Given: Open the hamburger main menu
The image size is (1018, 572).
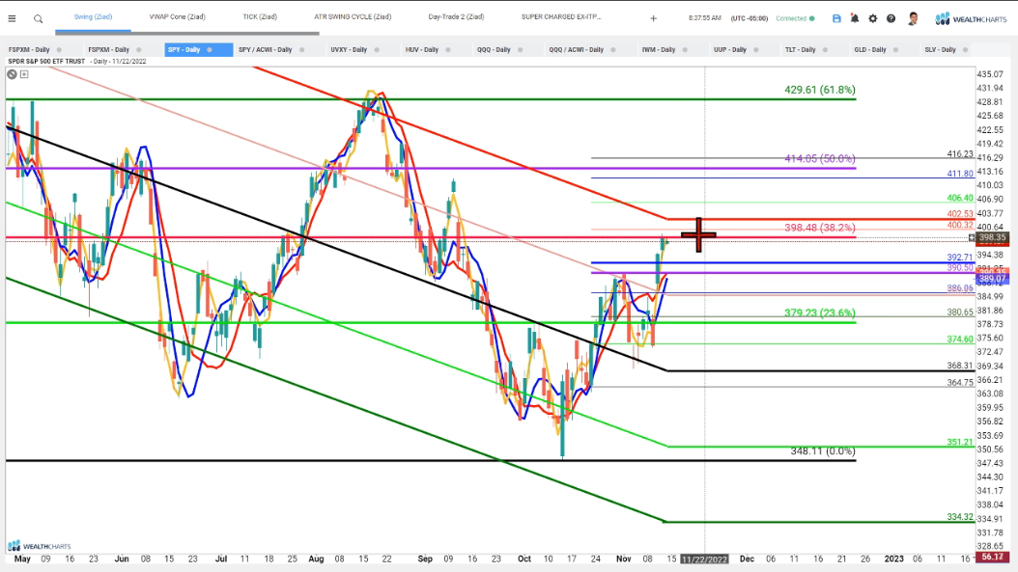Looking at the screenshot, I should pos(12,18).
